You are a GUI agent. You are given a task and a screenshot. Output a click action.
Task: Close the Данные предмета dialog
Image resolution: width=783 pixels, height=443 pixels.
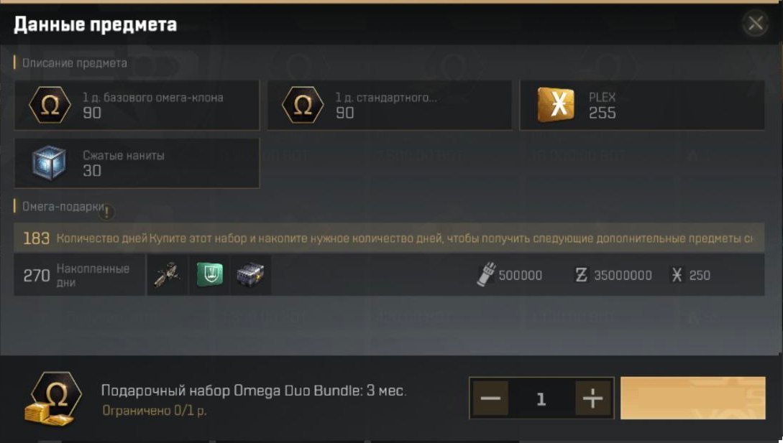[756, 23]
